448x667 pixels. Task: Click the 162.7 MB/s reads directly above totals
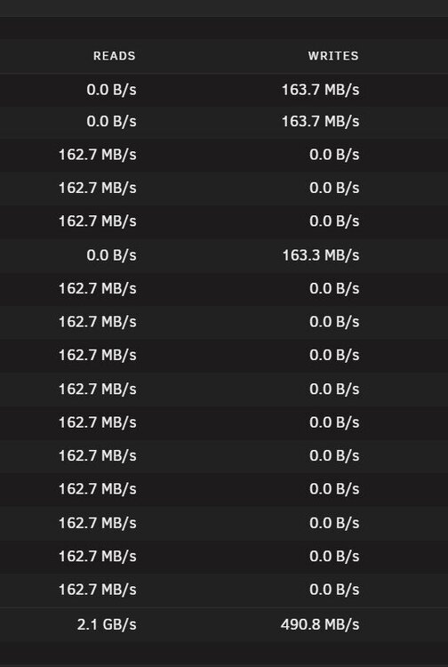pyautogui.click(x=98, y=590)
